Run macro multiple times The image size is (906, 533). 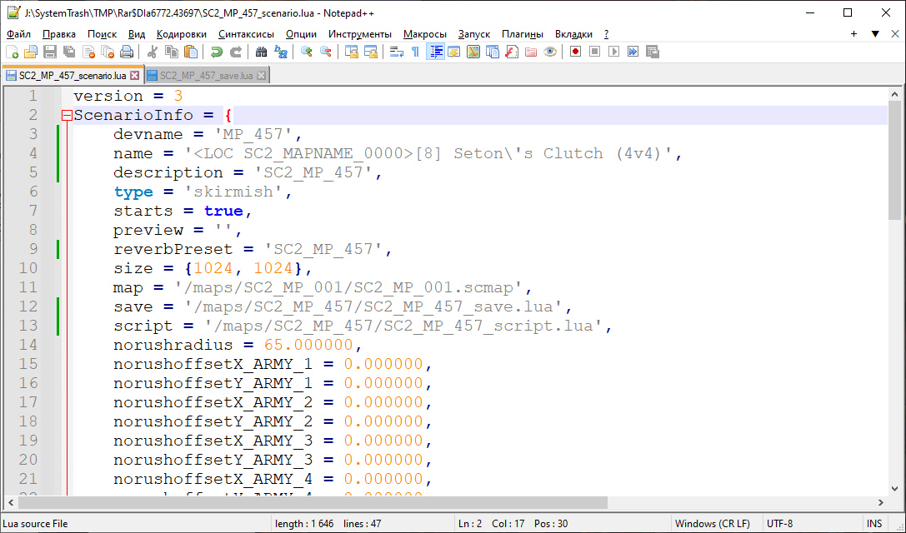[x=633, y=52]
